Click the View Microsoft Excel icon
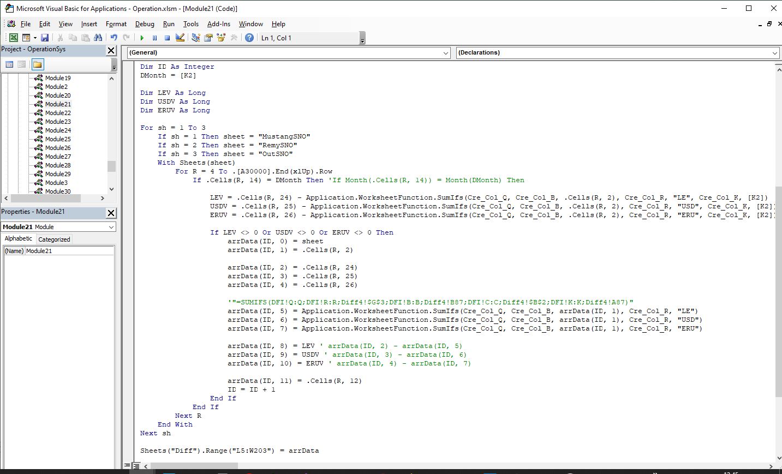The width and height of the screenshot is (782, 474). 13,38
